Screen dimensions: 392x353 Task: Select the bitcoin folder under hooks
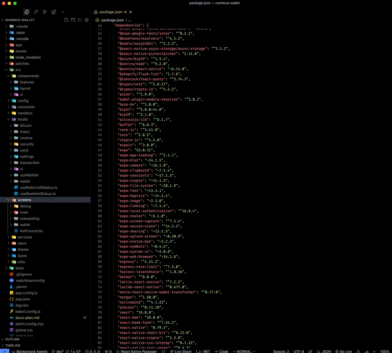45,126
